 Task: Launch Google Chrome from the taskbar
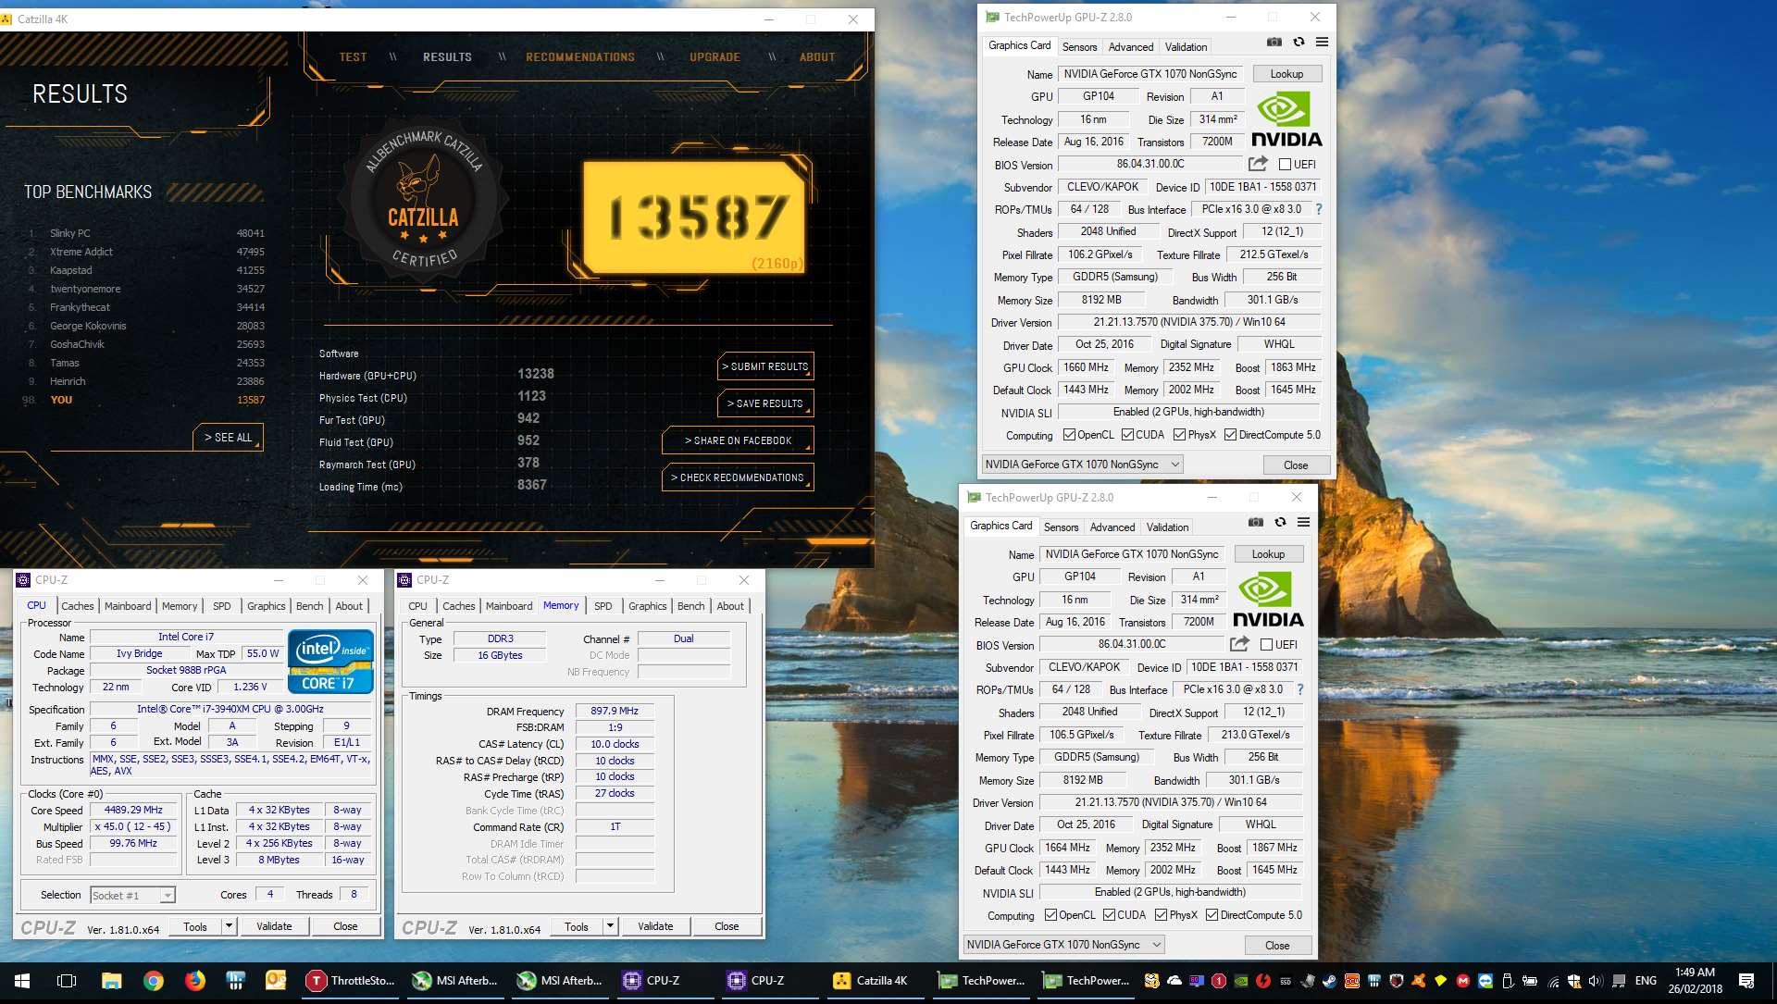[x=154, y=981]
